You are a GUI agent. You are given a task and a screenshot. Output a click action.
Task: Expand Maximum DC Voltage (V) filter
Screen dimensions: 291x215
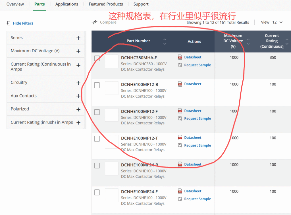pyautogui.click(x=78, y=51)
